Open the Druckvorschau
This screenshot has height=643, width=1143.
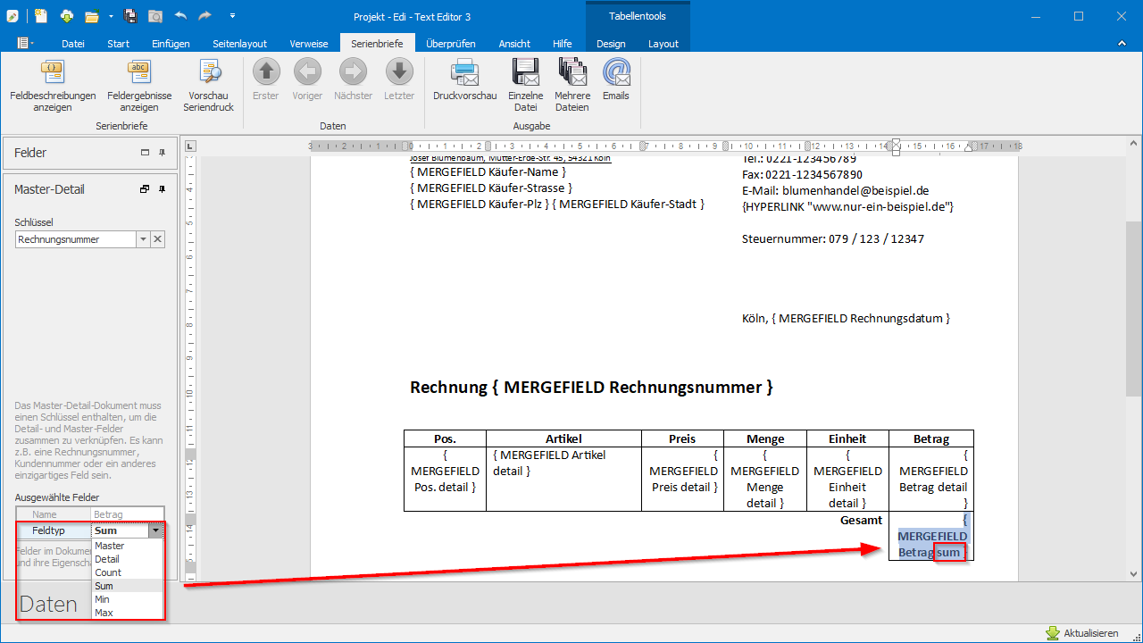tap(464, 72)
